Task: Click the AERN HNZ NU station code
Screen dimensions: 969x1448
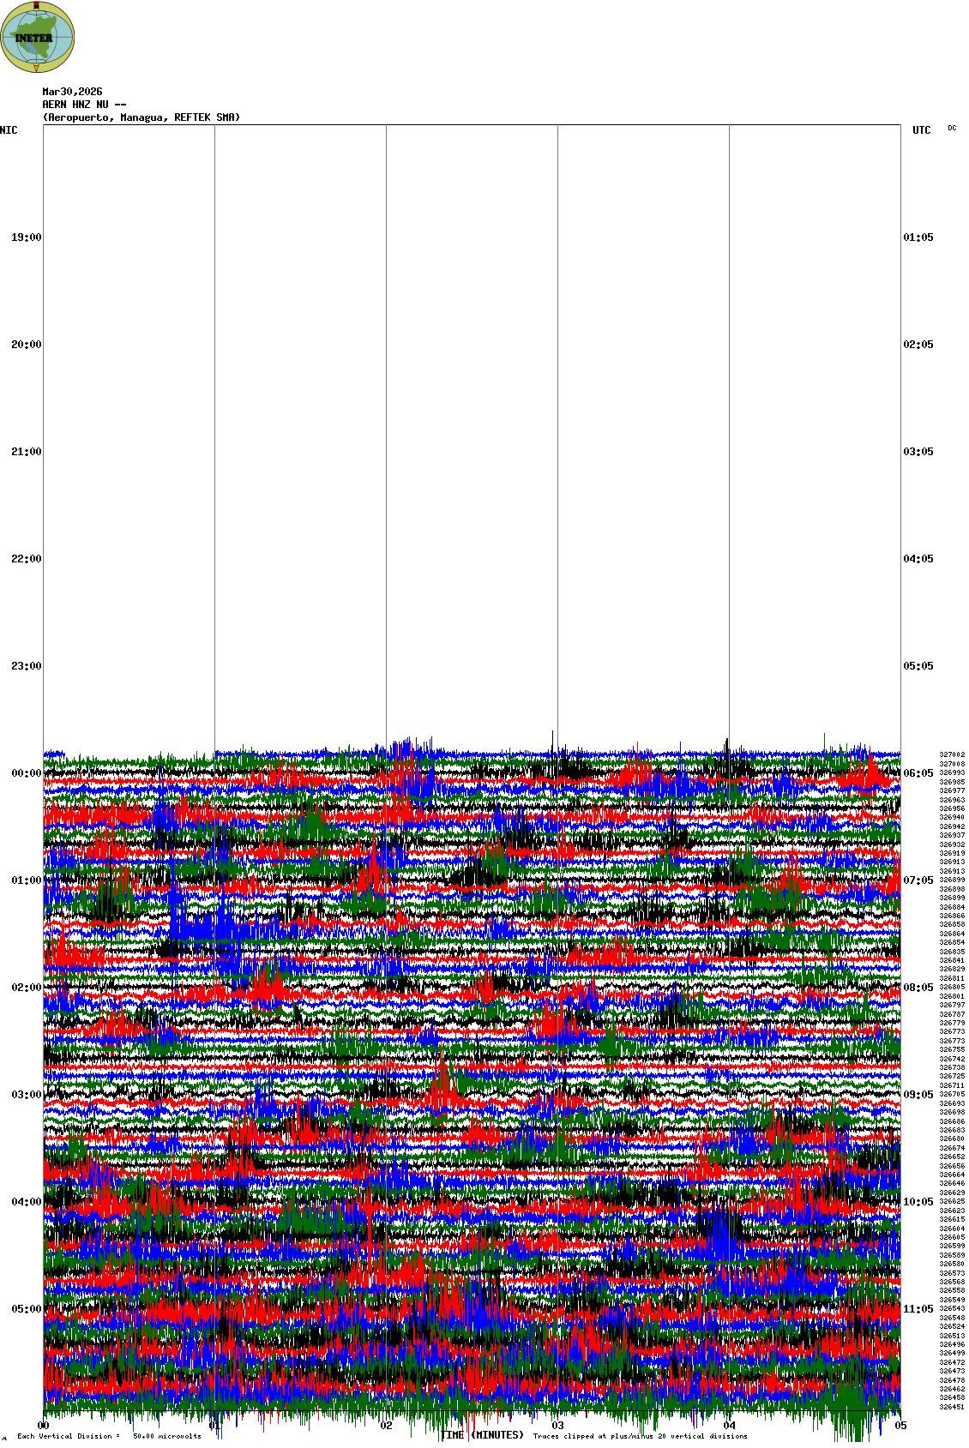Action: pos(84,105)
